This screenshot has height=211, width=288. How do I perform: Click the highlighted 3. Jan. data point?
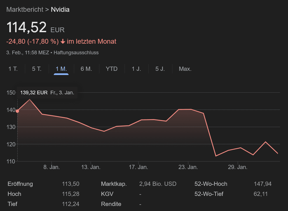[x=17, y=111]
